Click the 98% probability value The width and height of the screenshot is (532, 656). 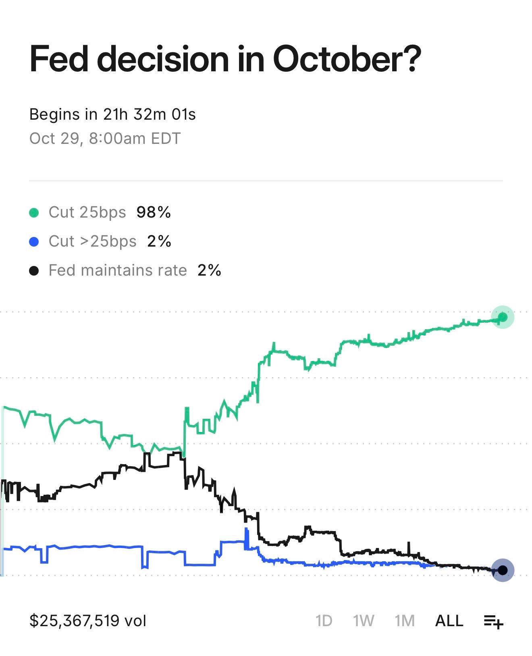154,212
